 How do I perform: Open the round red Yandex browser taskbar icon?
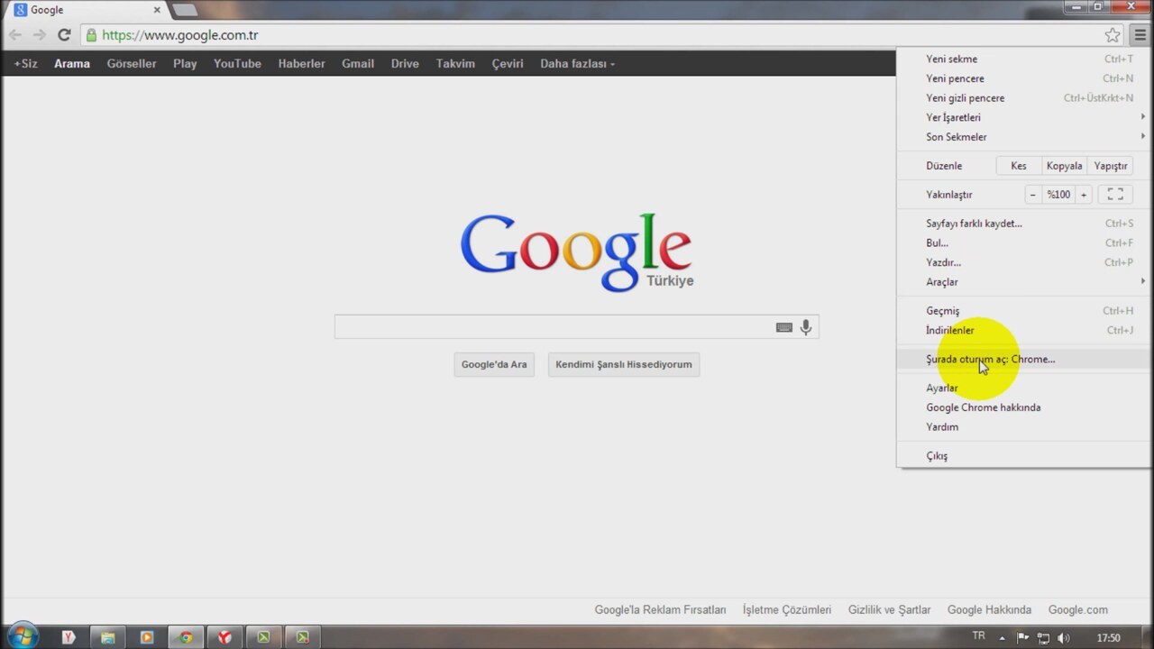(x=224, y=637)
